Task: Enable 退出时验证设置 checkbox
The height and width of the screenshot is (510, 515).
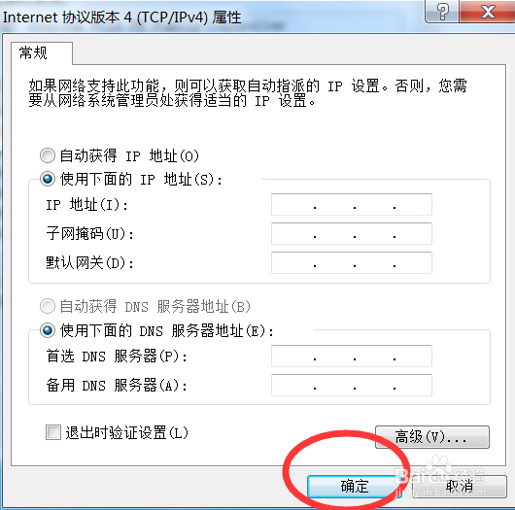Action: pos(53,432)
